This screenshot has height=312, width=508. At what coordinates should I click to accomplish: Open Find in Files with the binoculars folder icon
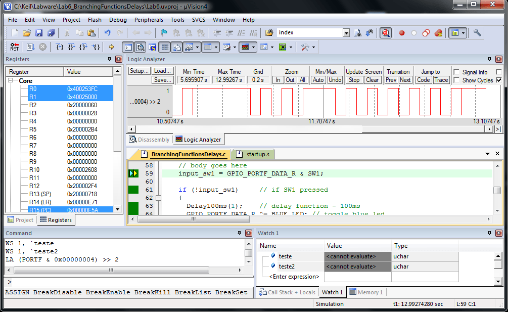click(x=269, y=33)
